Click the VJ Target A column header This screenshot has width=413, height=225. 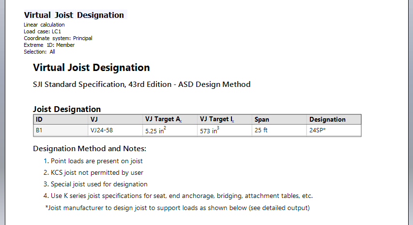tap(163, 119)
